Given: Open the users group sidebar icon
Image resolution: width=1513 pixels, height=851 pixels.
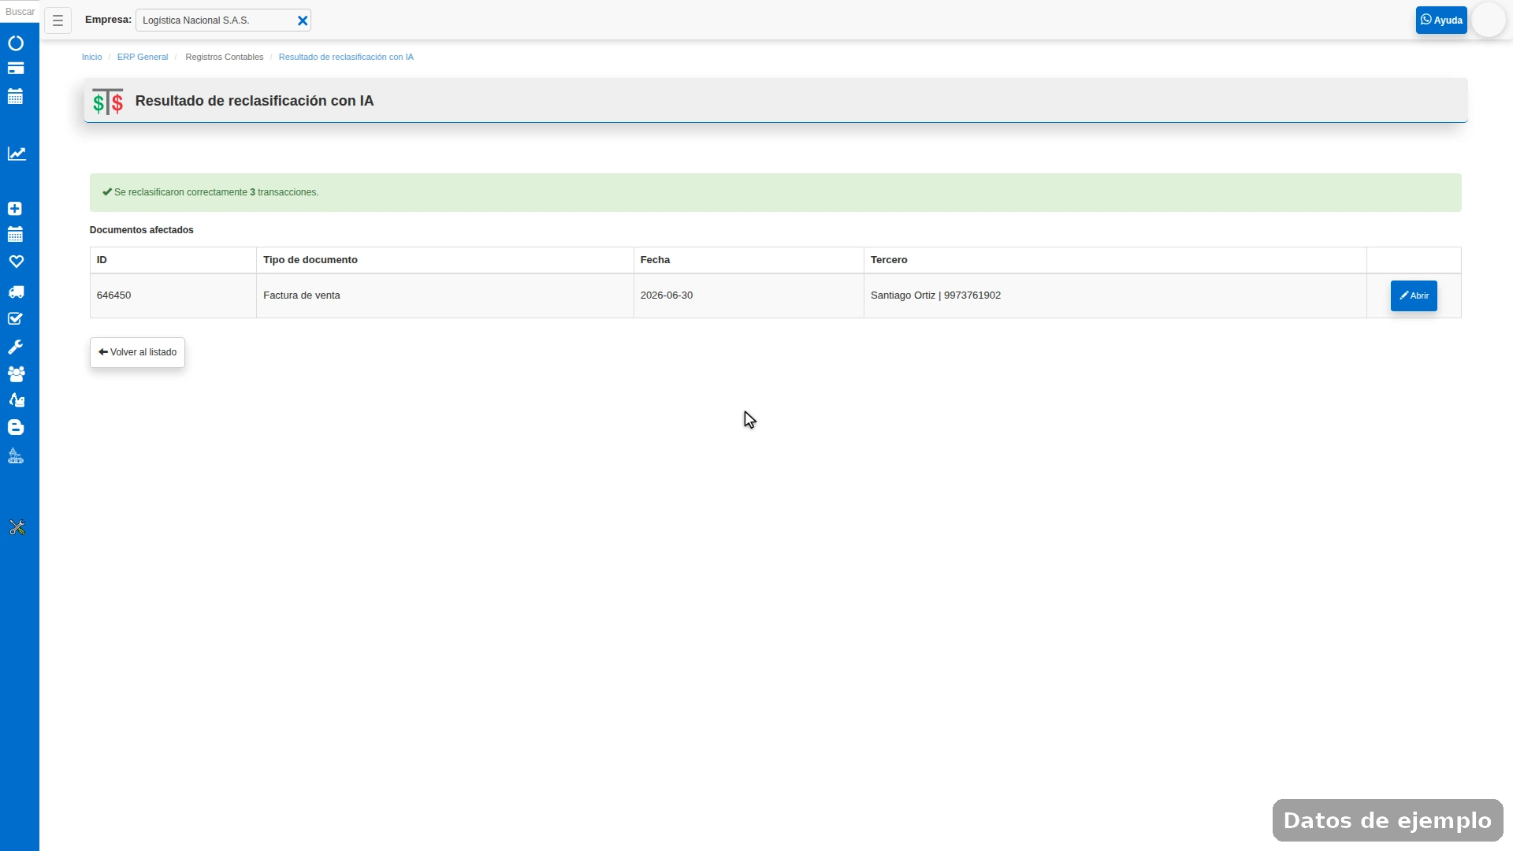Looking at the screenshot, I should (16, 374).
